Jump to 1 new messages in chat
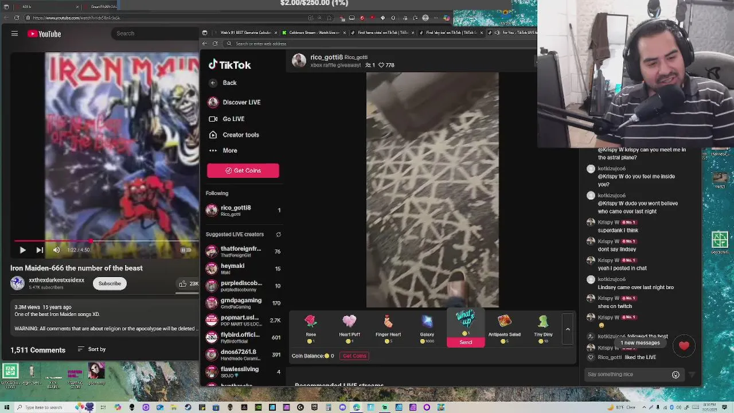 click(640, 343)
